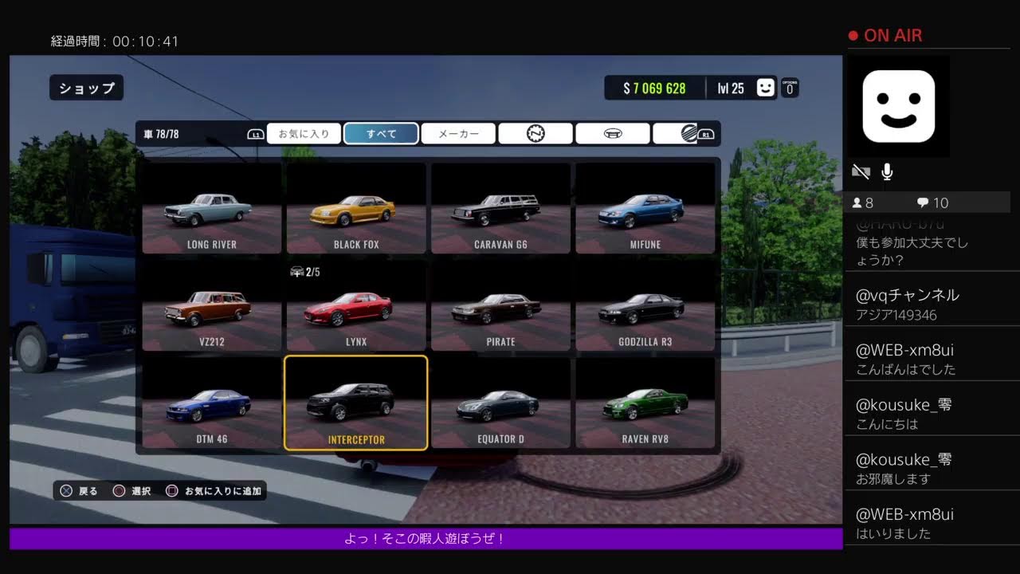1020x574 pixels.
Task: Open the メーカー manufacturer tab
Action: [458, 133]
